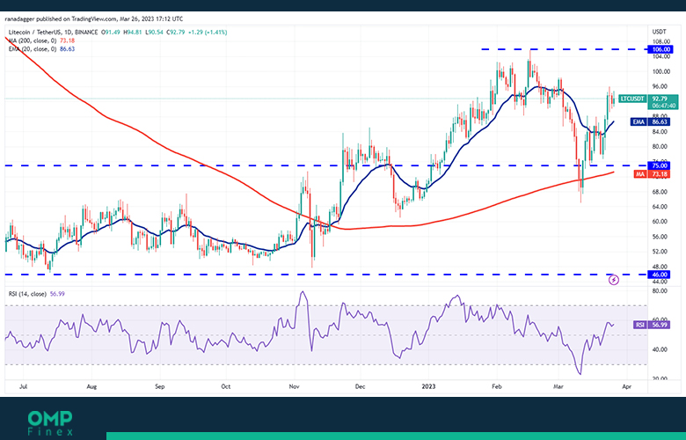Click the Aug label on time axis
The width and height of the screenshot is (686, 440).
(x=91, y=386)
